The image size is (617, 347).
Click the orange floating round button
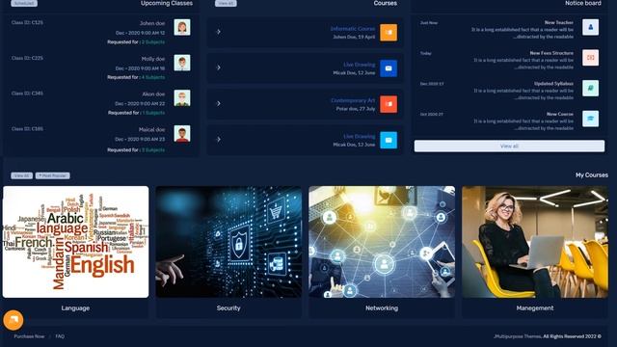coord(13,320)
